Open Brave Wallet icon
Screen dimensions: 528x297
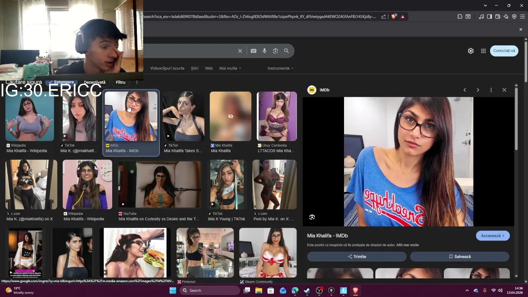pos(497,16)
